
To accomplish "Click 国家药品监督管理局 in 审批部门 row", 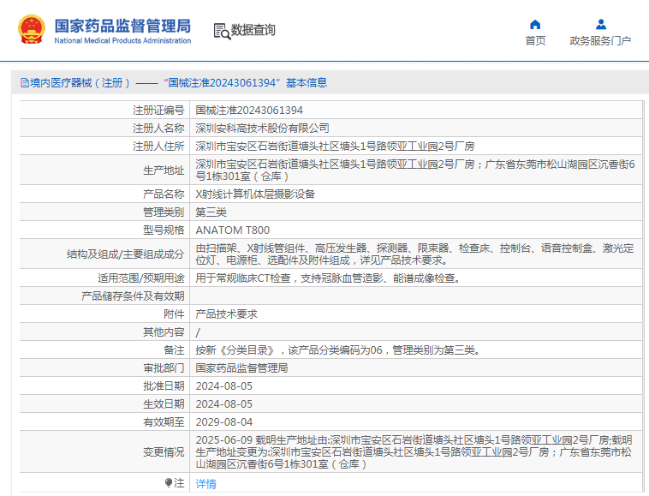I will coord(241,368).
